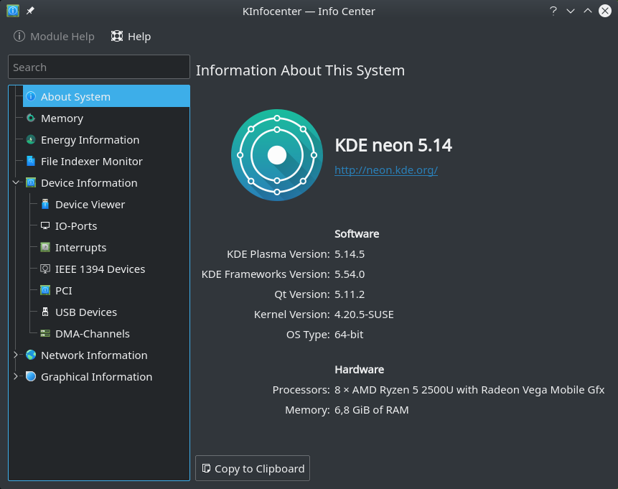Viewport: 618px width, 489px height.
Task: Click the Hardware section heading
Action: pos(359,370)
